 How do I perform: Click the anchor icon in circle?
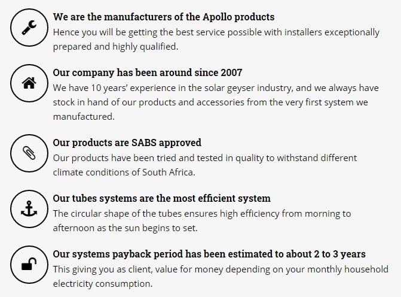29,209
